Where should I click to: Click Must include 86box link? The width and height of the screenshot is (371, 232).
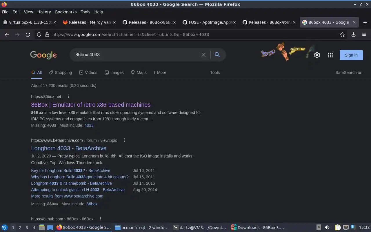[x=92, y=204]
